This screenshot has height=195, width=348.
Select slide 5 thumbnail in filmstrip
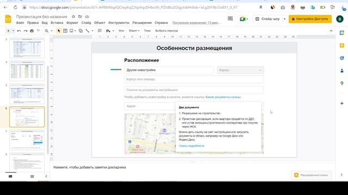point(27,94)
